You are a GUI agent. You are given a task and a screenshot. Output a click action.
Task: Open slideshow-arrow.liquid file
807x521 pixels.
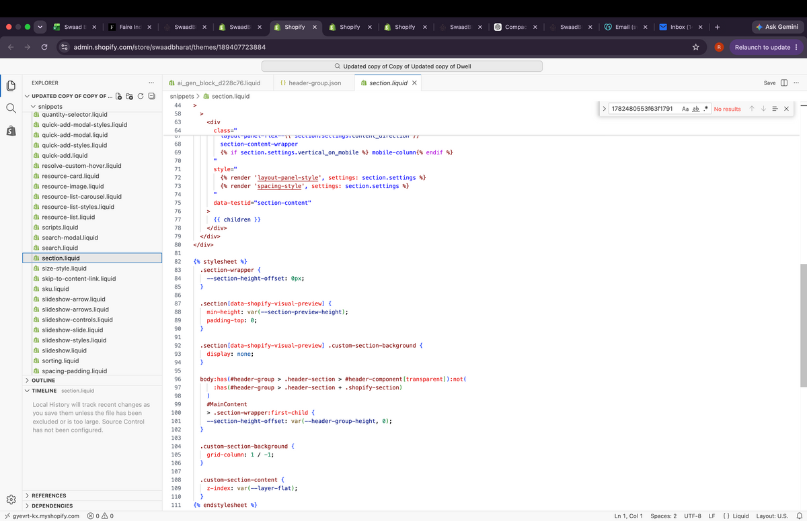(x=73, y=299)
